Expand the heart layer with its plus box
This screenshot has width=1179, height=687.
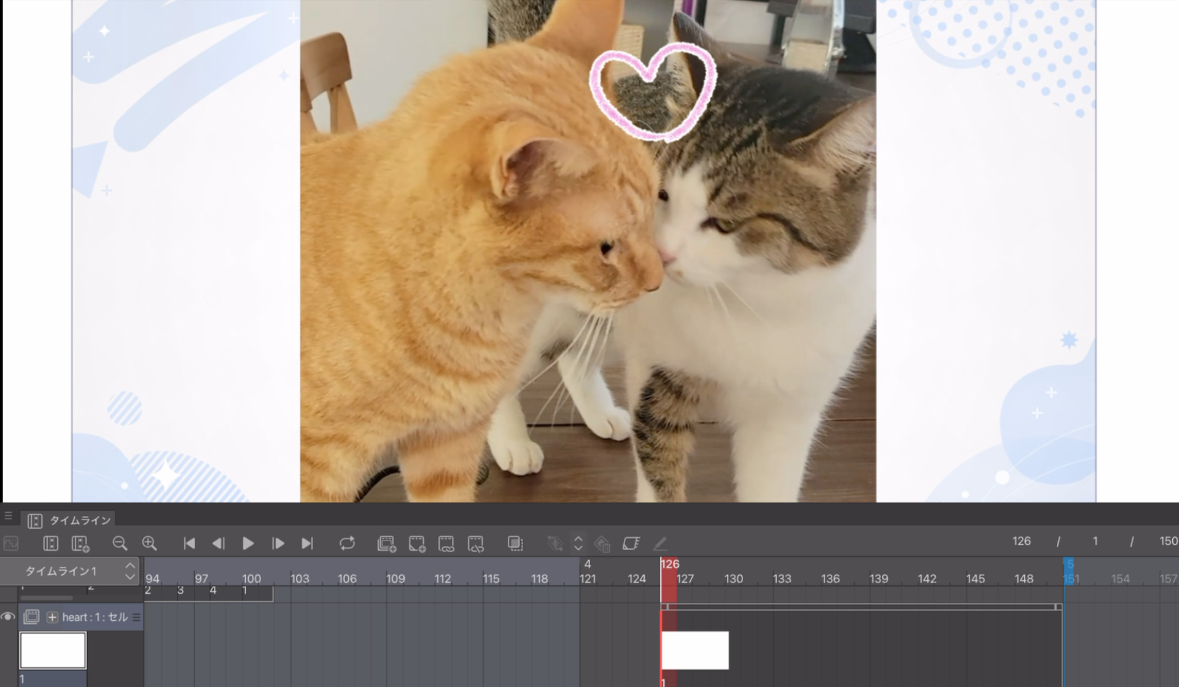52,617
